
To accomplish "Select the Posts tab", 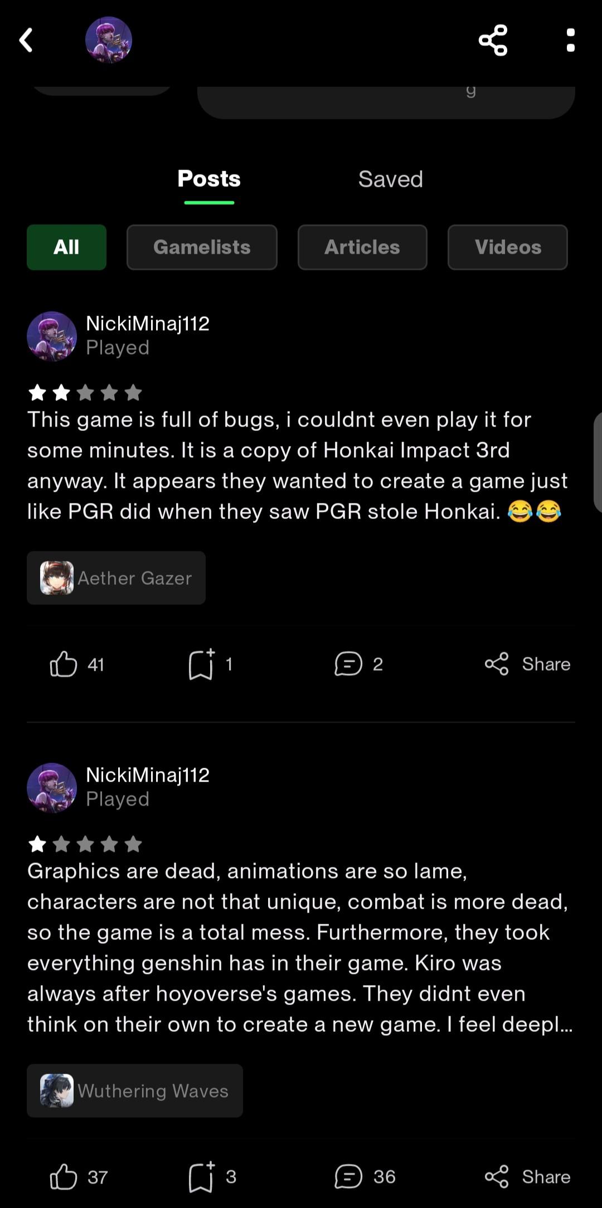I will [x=209, y=179].
